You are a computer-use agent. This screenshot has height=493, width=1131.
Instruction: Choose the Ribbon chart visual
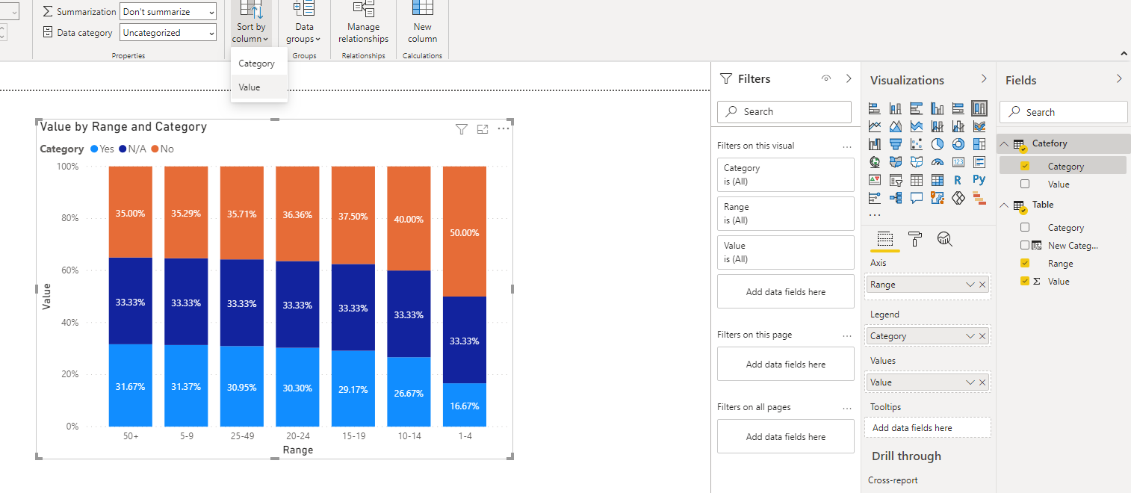(x=979, y=126)
